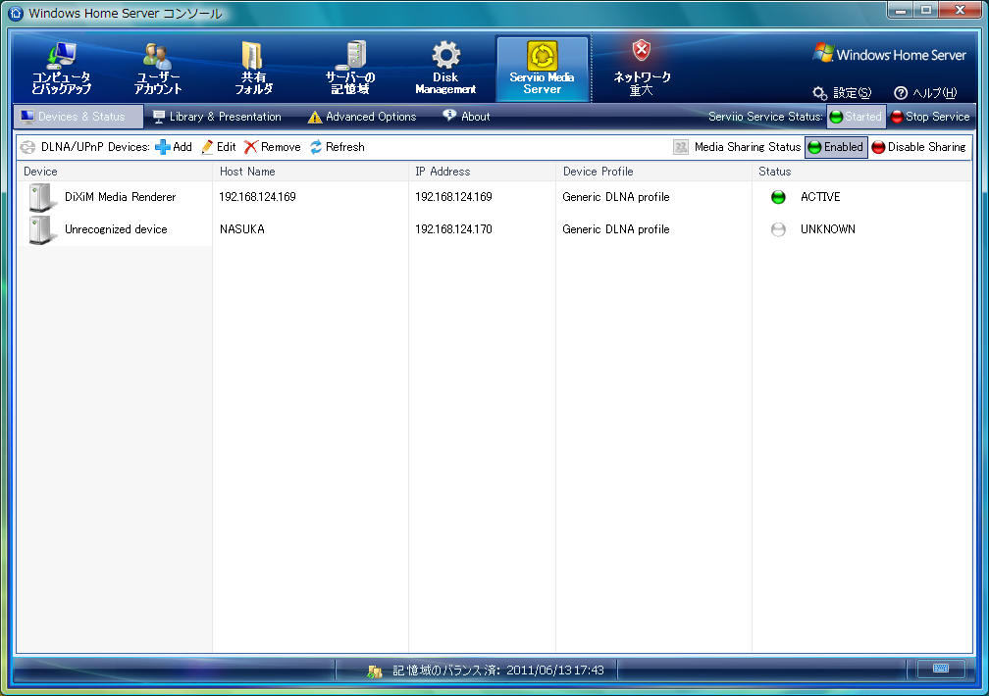Image resolution: width=989 pixels, height=696 pixels.
Task: Sort by the IP Address column header
Action: tap(442, 172)
